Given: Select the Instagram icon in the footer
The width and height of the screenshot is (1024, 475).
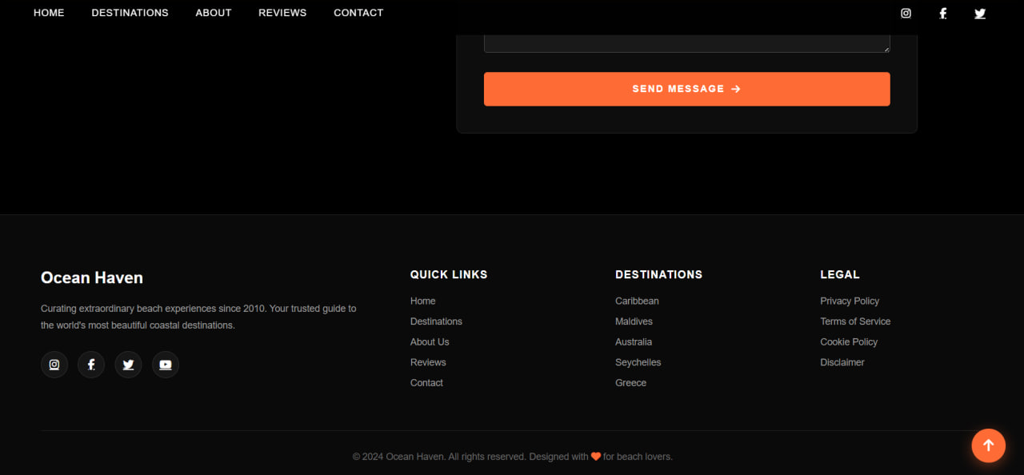Looking at the screenshot, I should [x=54, y=364].
